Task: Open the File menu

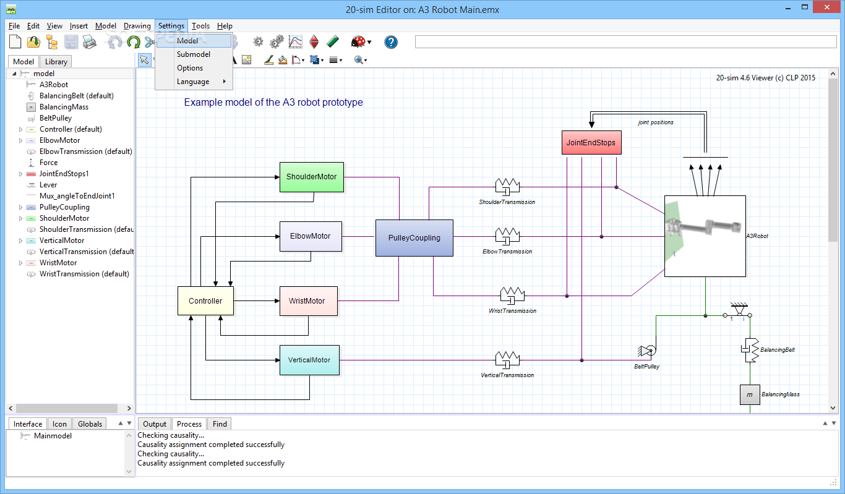Action: pyautogui.click(x=14, y=26)
